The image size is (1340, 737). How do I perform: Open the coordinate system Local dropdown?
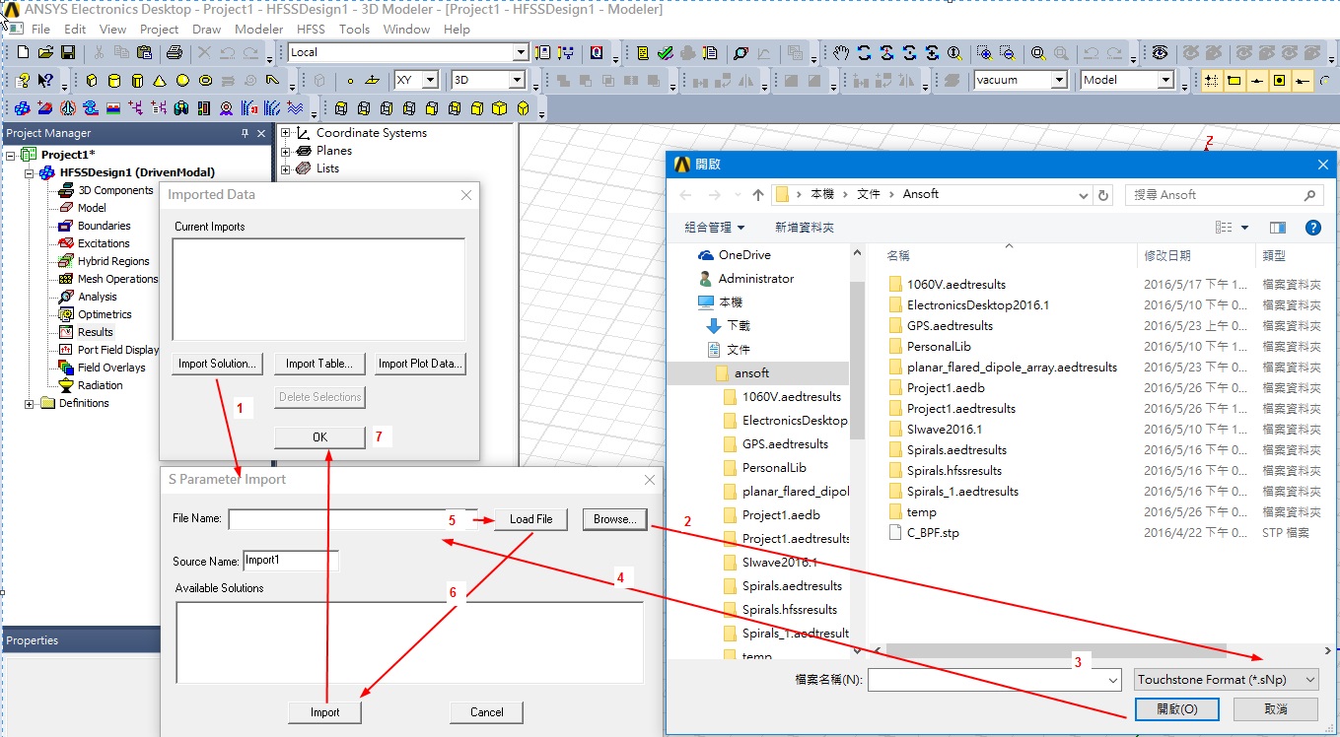(x=521, y=52)
